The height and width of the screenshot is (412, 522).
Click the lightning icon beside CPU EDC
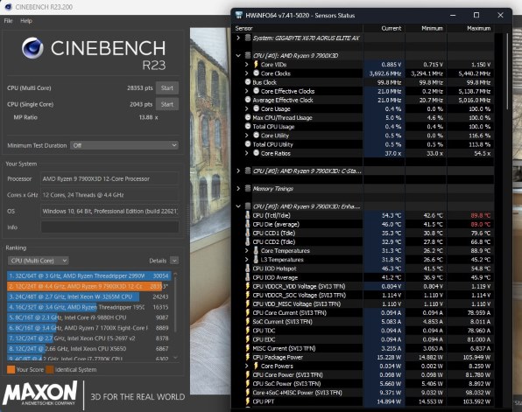(248, 339)
